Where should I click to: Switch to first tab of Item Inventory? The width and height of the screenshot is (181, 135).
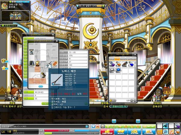point(112,58)
